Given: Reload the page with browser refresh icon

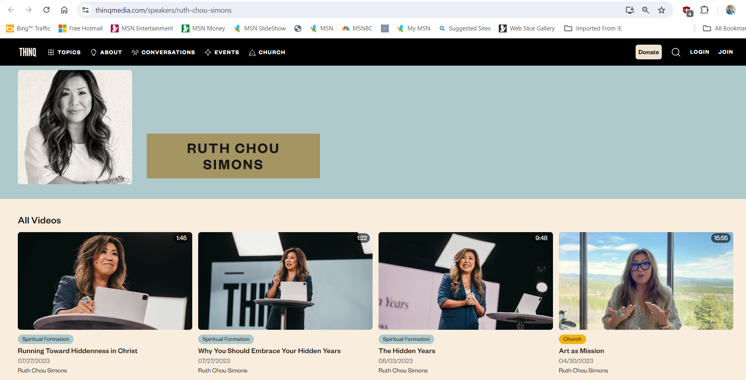Looking at the screenshot, I should [x=46, y=10].
